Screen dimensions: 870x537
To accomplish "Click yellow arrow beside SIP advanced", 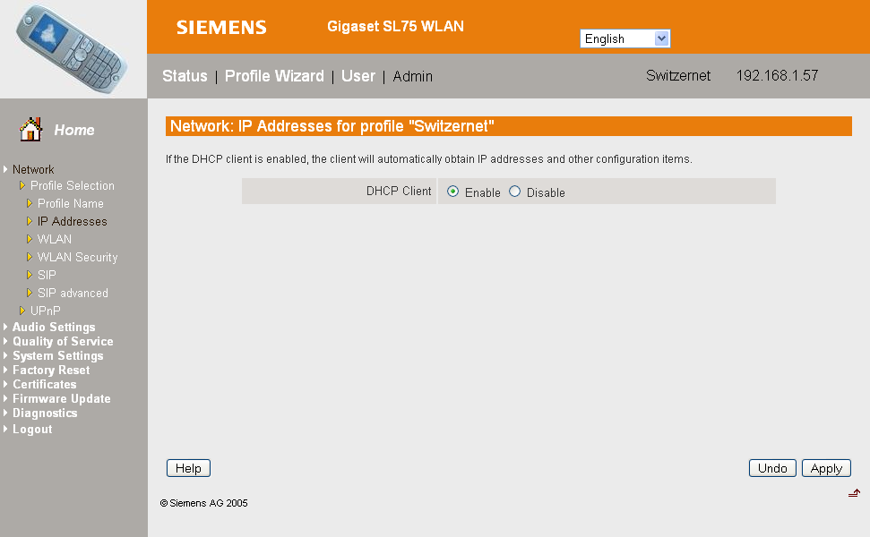I will point(30,294).
